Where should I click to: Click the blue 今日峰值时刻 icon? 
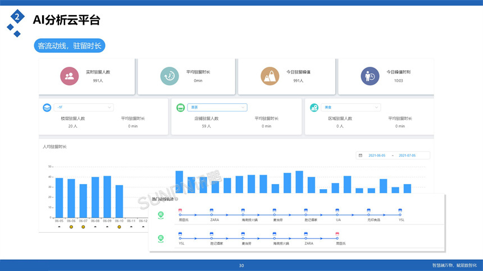(370, 76)
